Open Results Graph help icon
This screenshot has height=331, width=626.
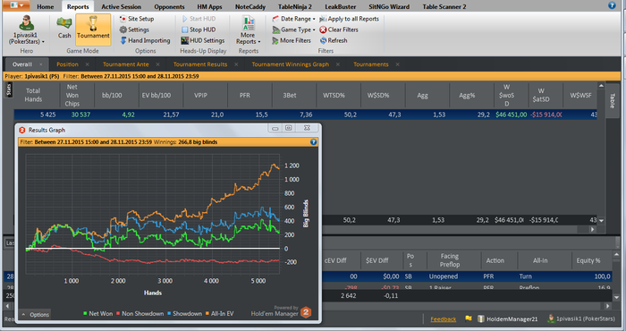pos(313,141)
